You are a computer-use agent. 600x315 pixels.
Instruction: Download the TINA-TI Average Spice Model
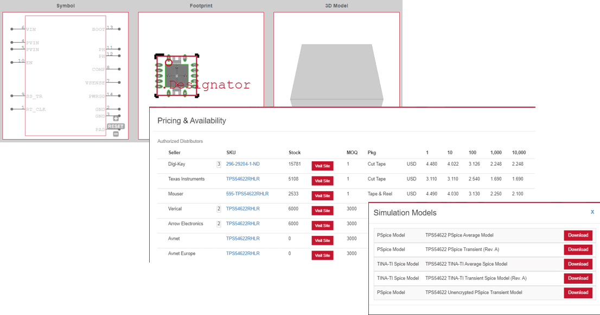(577, 264)
